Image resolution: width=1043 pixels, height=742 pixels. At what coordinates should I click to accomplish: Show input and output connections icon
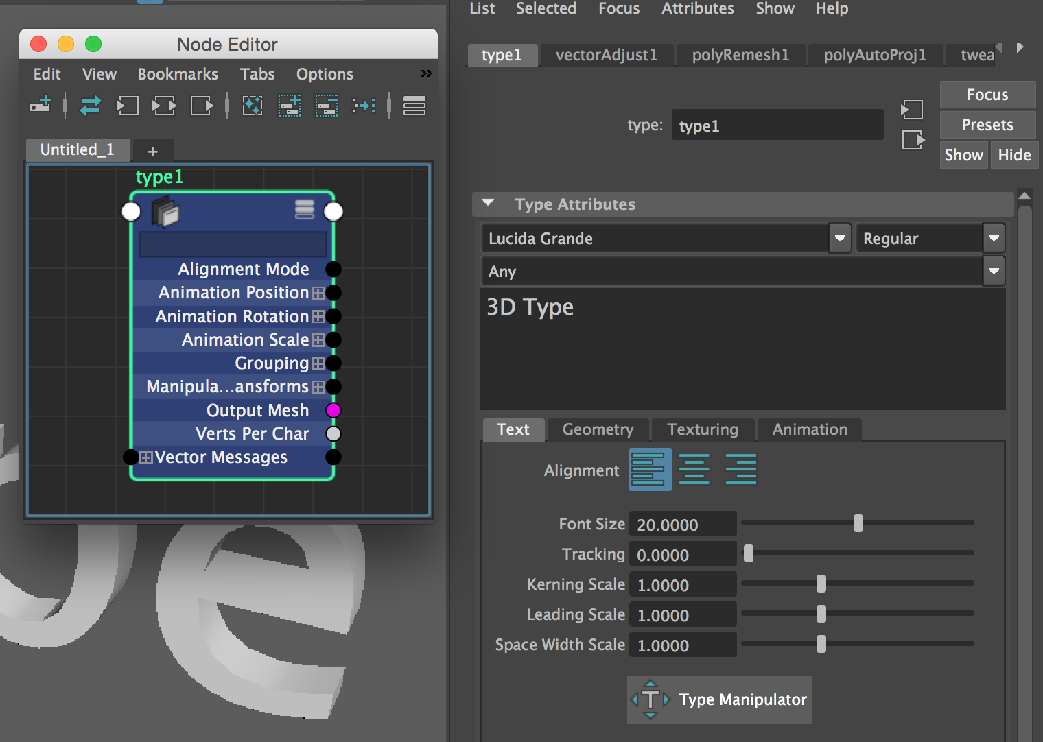pos(164,106)
